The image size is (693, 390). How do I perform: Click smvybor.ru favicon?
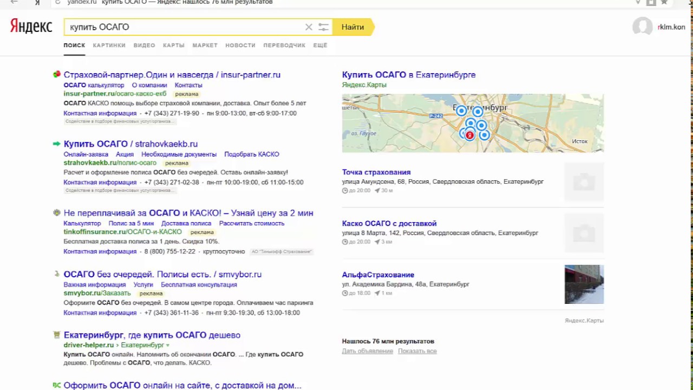point(56,274)
